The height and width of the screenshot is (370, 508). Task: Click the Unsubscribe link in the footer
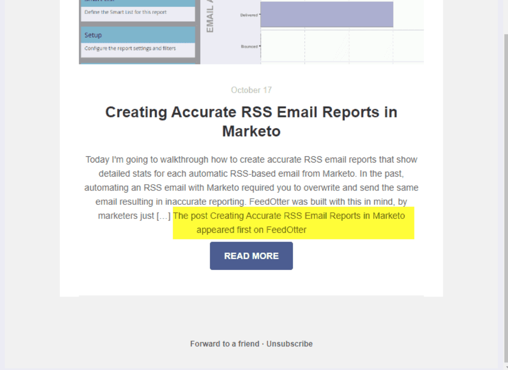click(x=289, y=344)
